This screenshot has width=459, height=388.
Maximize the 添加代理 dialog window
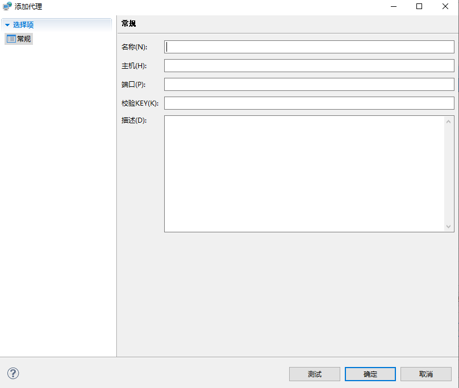[x=419, y=7]
